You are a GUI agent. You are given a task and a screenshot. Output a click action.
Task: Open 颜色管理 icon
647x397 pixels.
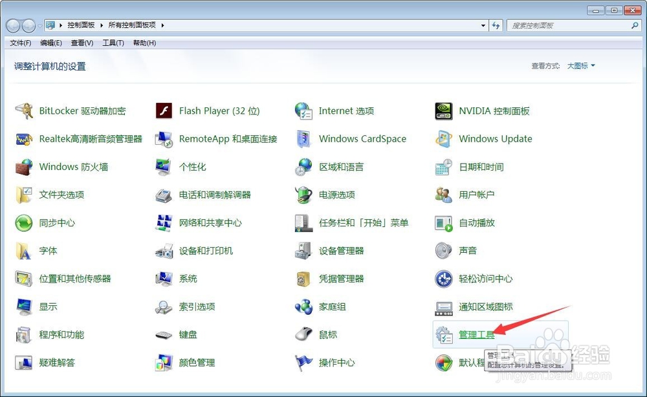164,363
